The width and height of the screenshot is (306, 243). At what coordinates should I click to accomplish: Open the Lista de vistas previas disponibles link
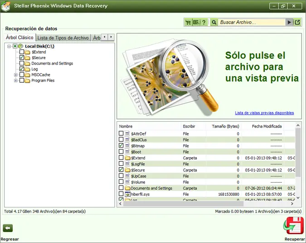point(264,113)
